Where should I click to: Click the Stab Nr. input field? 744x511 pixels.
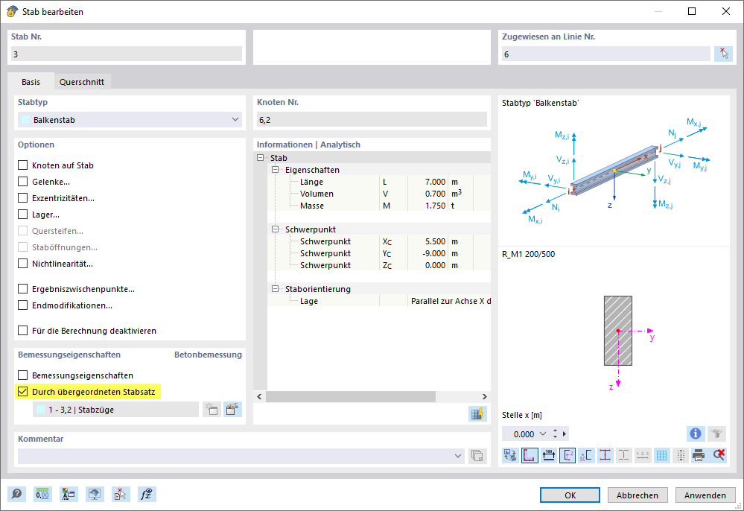tap(126, 54)
